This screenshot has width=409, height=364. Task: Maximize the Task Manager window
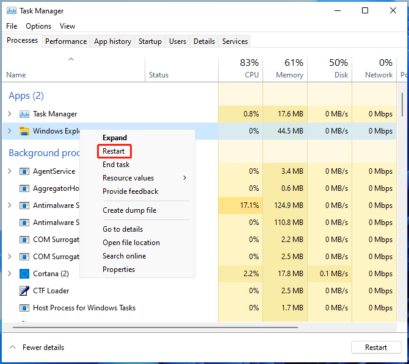coord(365,10)
